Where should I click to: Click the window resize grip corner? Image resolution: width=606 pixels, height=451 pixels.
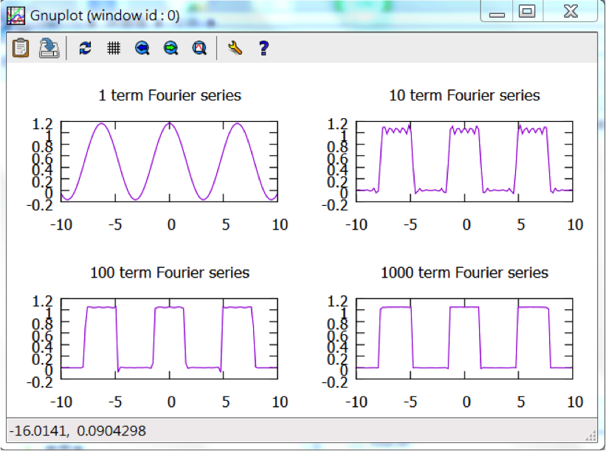[x=590, y=434]
